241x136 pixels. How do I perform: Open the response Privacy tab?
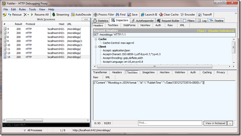point(221,72)
